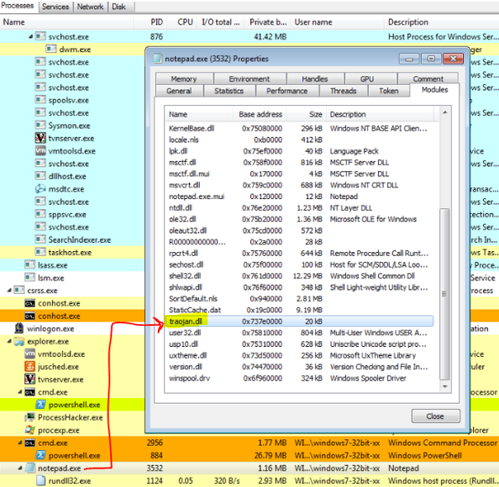Image resolution: width=499 pixels, height=487 pixels.
Task: Collapse the explorer.exe process tree
Action: [x=9, y=341]
